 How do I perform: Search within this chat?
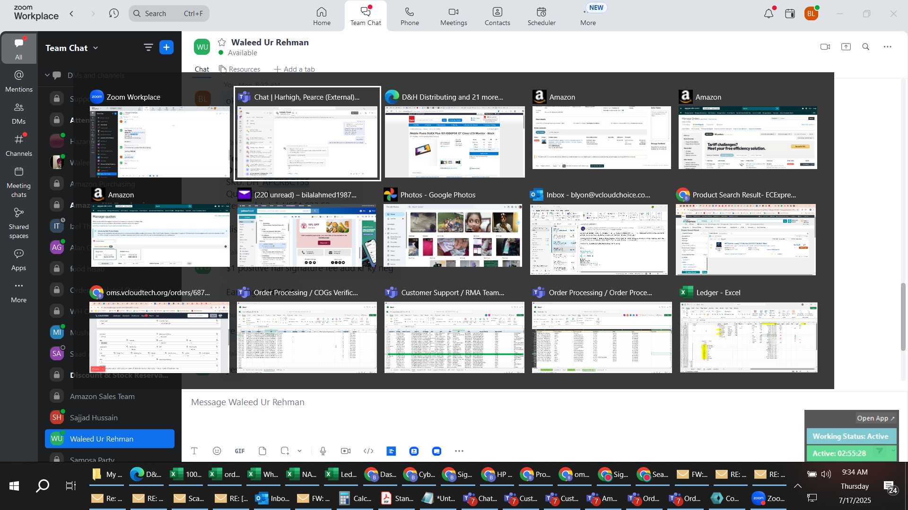coord(866,47)
